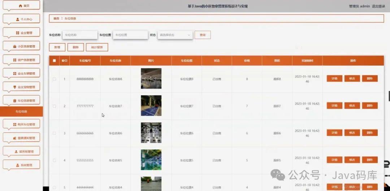
Task: Click 详情 for row 车位名称8
Action: (334, 79)
